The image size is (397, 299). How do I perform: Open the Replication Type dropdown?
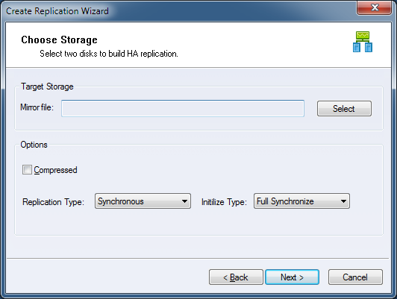click(143, 201)
